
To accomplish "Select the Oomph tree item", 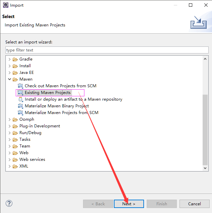I will point(26,119).
